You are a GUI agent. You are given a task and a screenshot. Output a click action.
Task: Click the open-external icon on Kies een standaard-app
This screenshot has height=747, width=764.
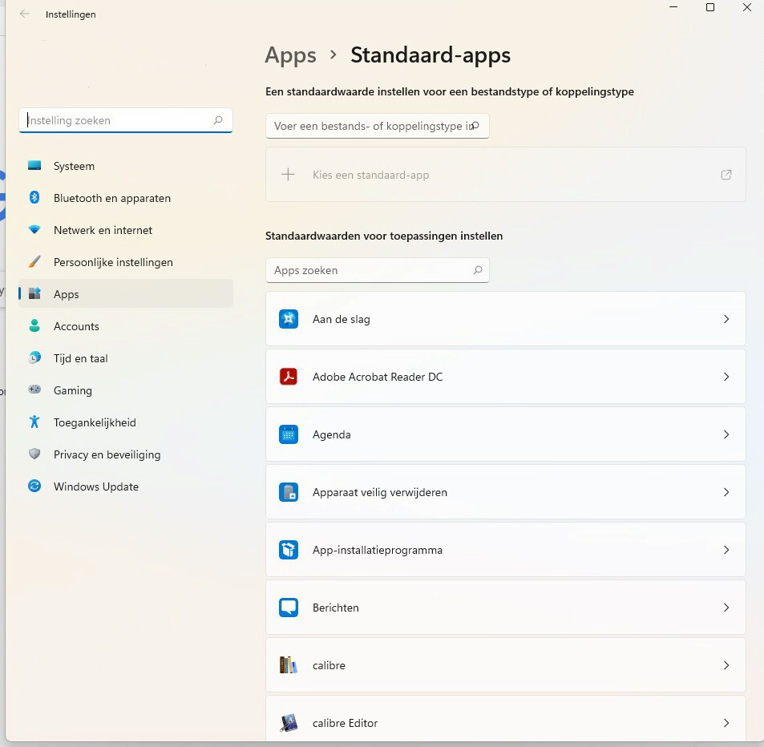point(726,175)
